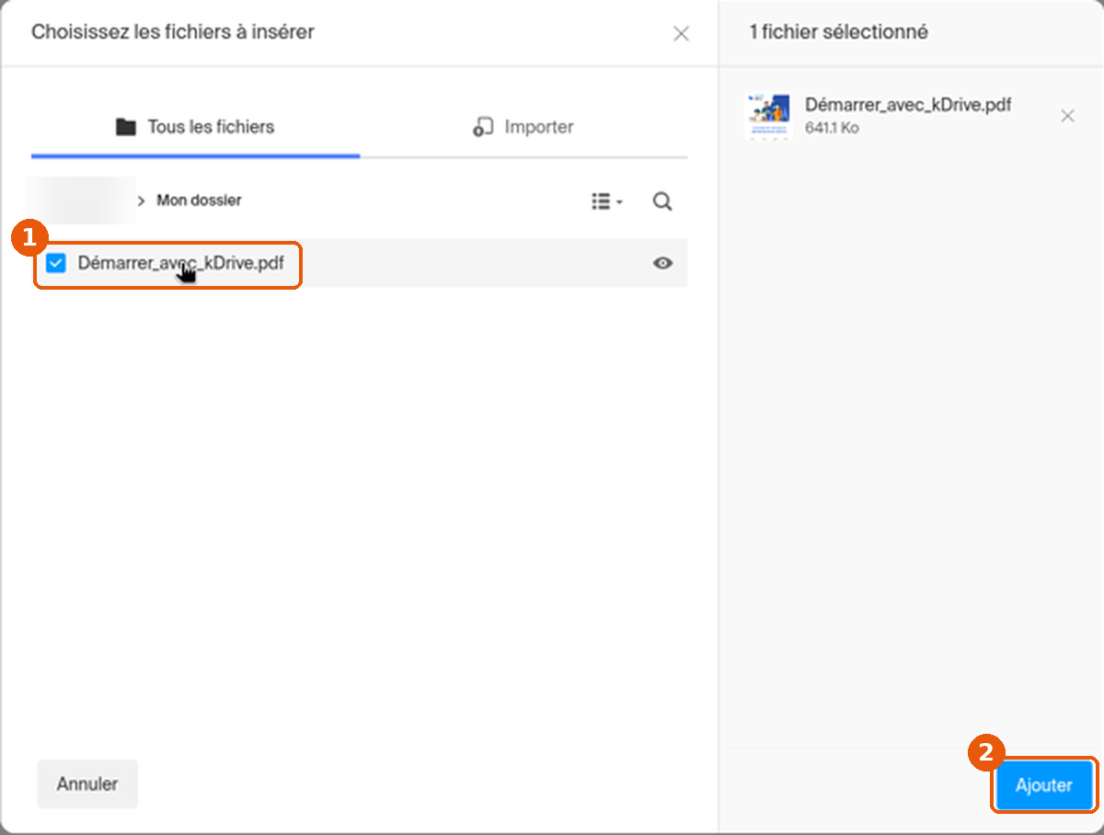The height and width of the screenshot is (835, 1104).
Task: Preview file with the eye icon
Action: coord(662,264)
